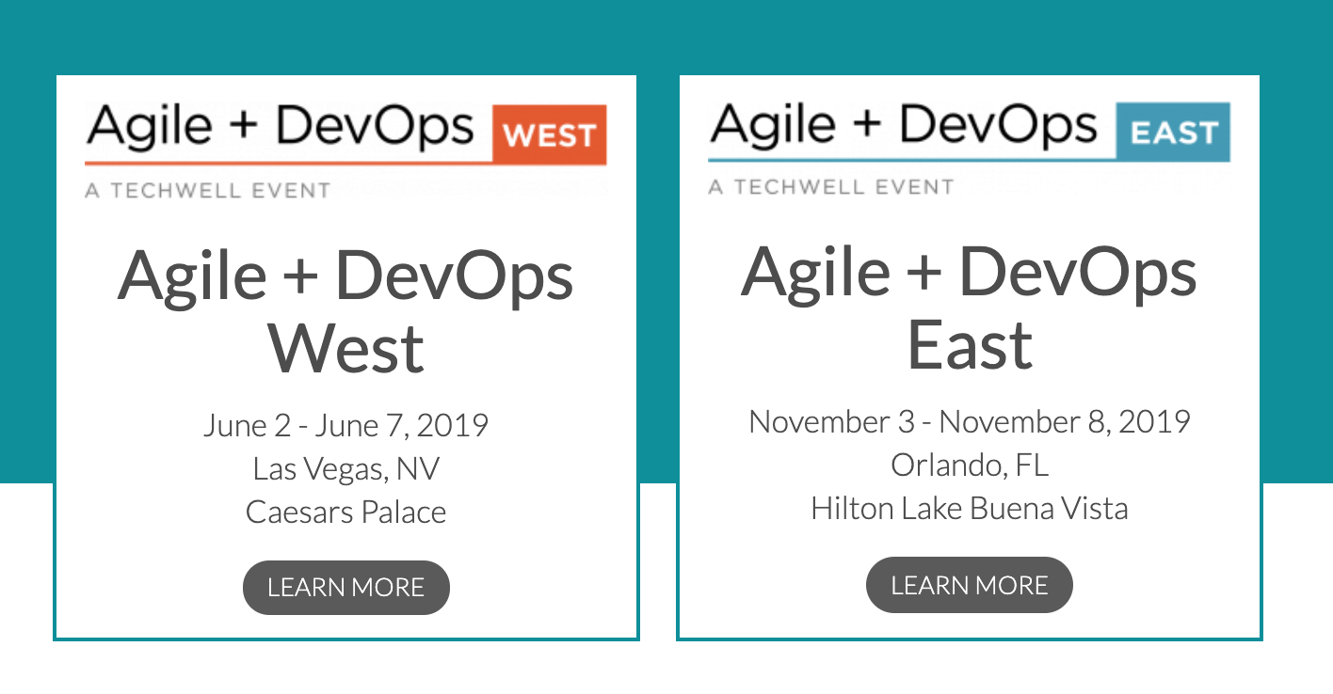The image size is (1333, 694).
Task: Select the Agile + DevOps West heading
Action: pos(346,310)
